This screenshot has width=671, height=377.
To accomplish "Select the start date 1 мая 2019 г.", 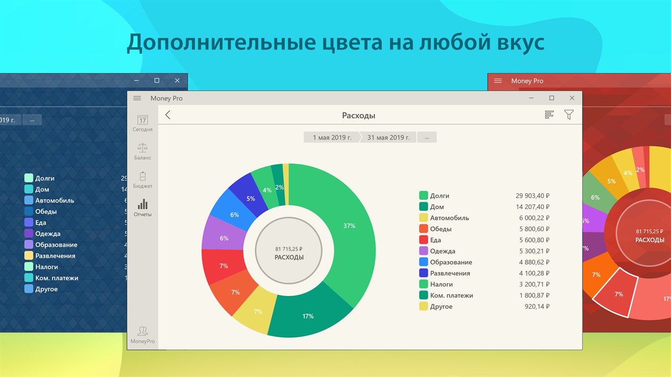I will (x=332, y=137).
